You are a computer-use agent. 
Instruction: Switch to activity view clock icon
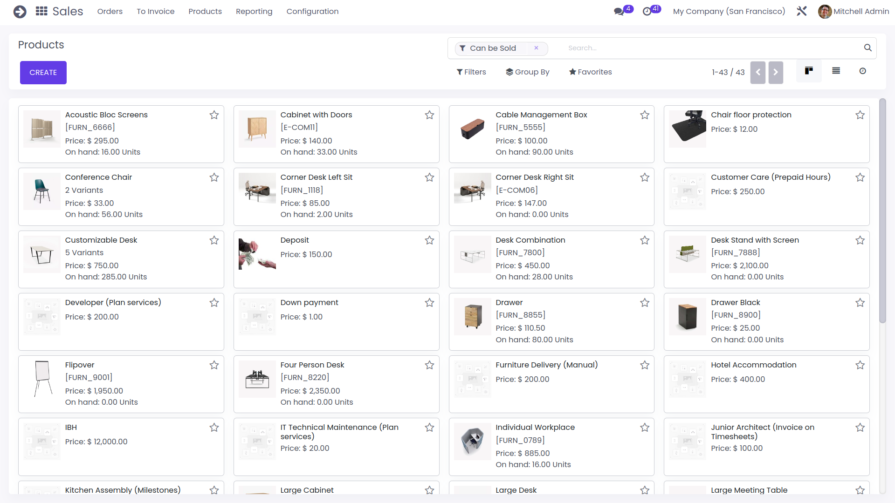[863, 71]
